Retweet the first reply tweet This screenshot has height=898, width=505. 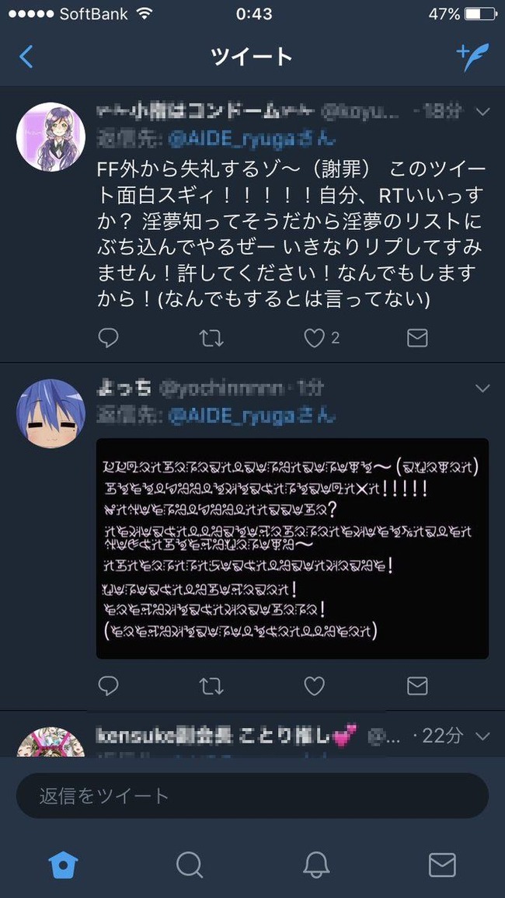click(211, 338)
